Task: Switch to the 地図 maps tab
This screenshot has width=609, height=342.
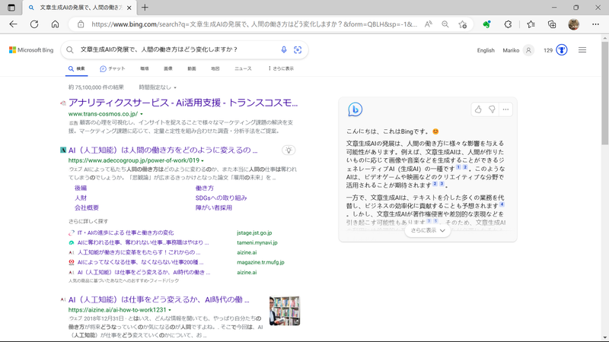Action: (x=215, y=68)
